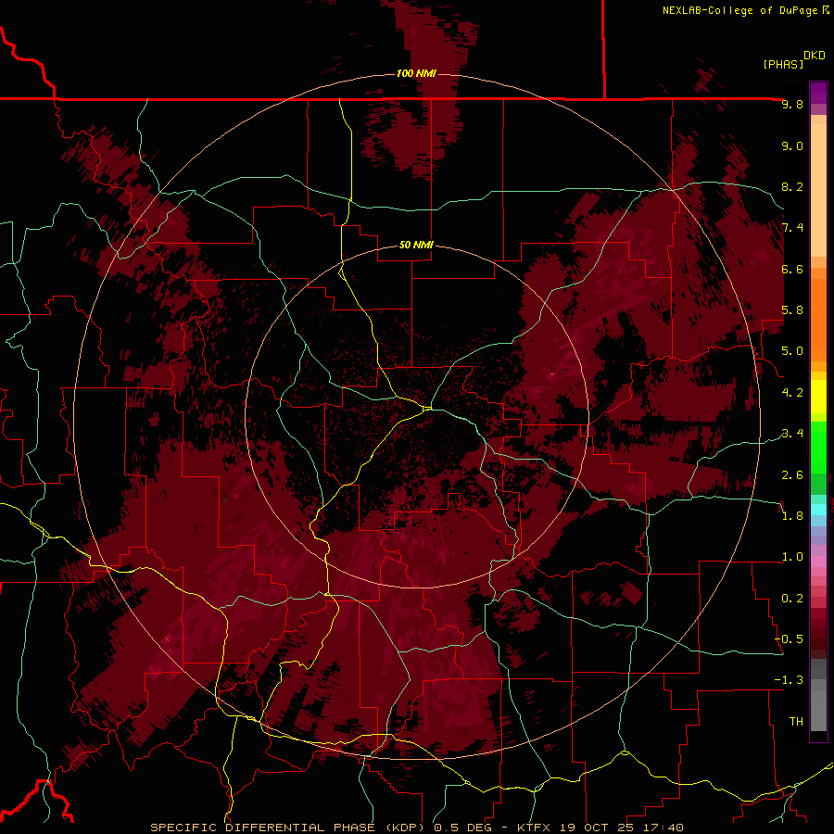The height and width of the screenshot is (834, 834).
Task: Click the 7.4 legend value
Action: point(792,228)
